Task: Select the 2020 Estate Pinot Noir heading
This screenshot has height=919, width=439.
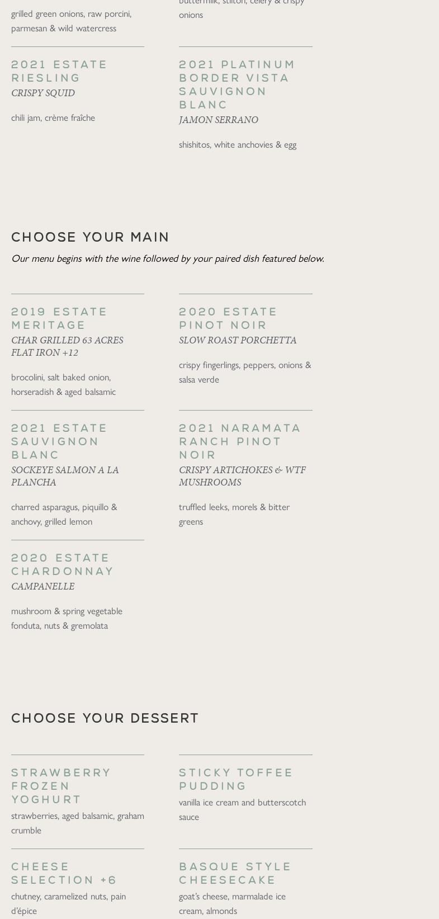Action: pyautogui.click(x=228, y=318)
